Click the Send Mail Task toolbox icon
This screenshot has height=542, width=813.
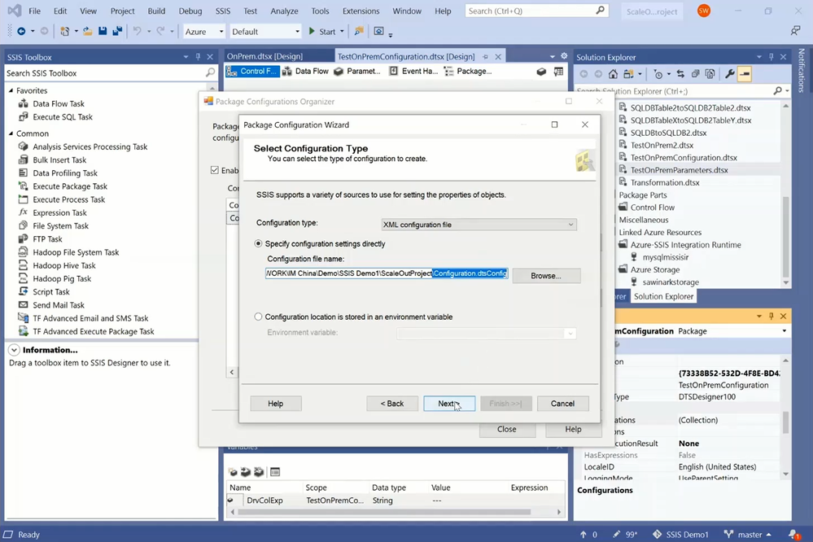coord(24,304)
